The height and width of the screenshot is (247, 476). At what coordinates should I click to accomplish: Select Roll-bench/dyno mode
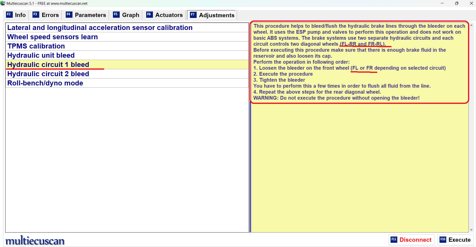pos(127,83)
